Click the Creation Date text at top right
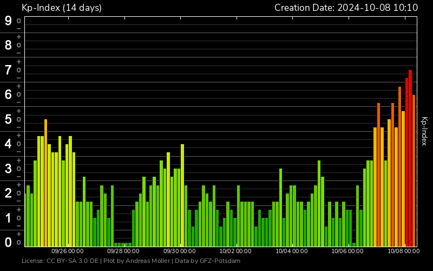Viewport: 433px width, 271px height. click(346, 8)
